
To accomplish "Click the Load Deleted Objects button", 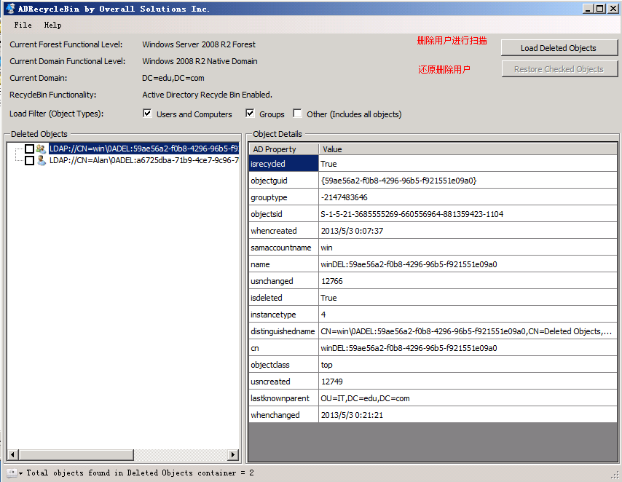I will pos(559,48).
